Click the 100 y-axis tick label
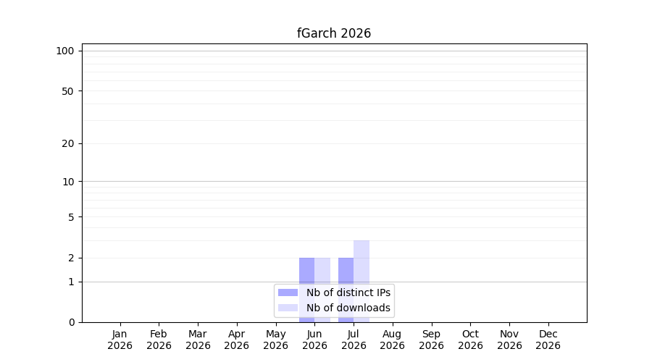The width and height of the screenshot is (652, 362). coord(65,51)
